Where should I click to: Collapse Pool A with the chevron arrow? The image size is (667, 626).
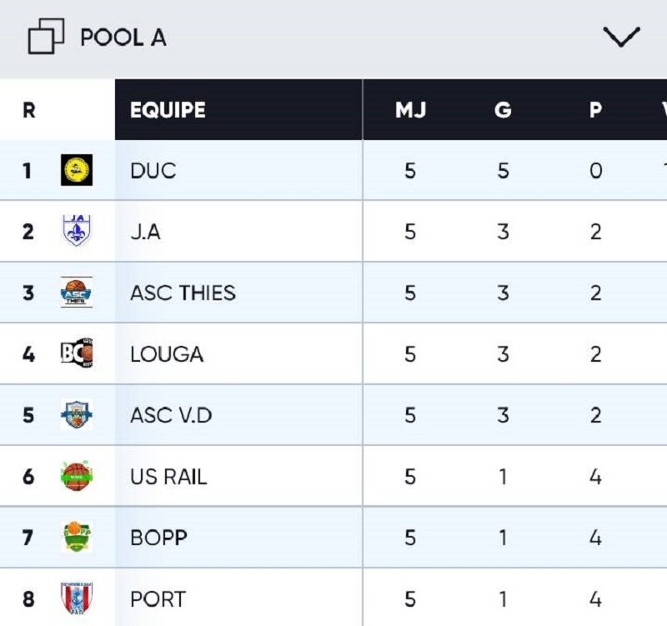621,37
